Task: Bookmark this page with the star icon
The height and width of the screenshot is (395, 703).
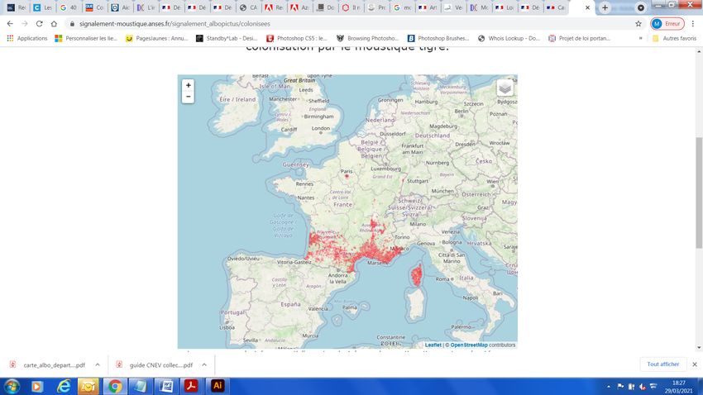Action: pos(638,24)
